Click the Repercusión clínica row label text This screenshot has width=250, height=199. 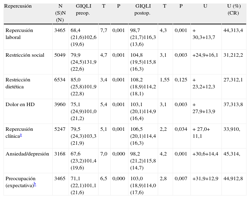tap(19, 132)
